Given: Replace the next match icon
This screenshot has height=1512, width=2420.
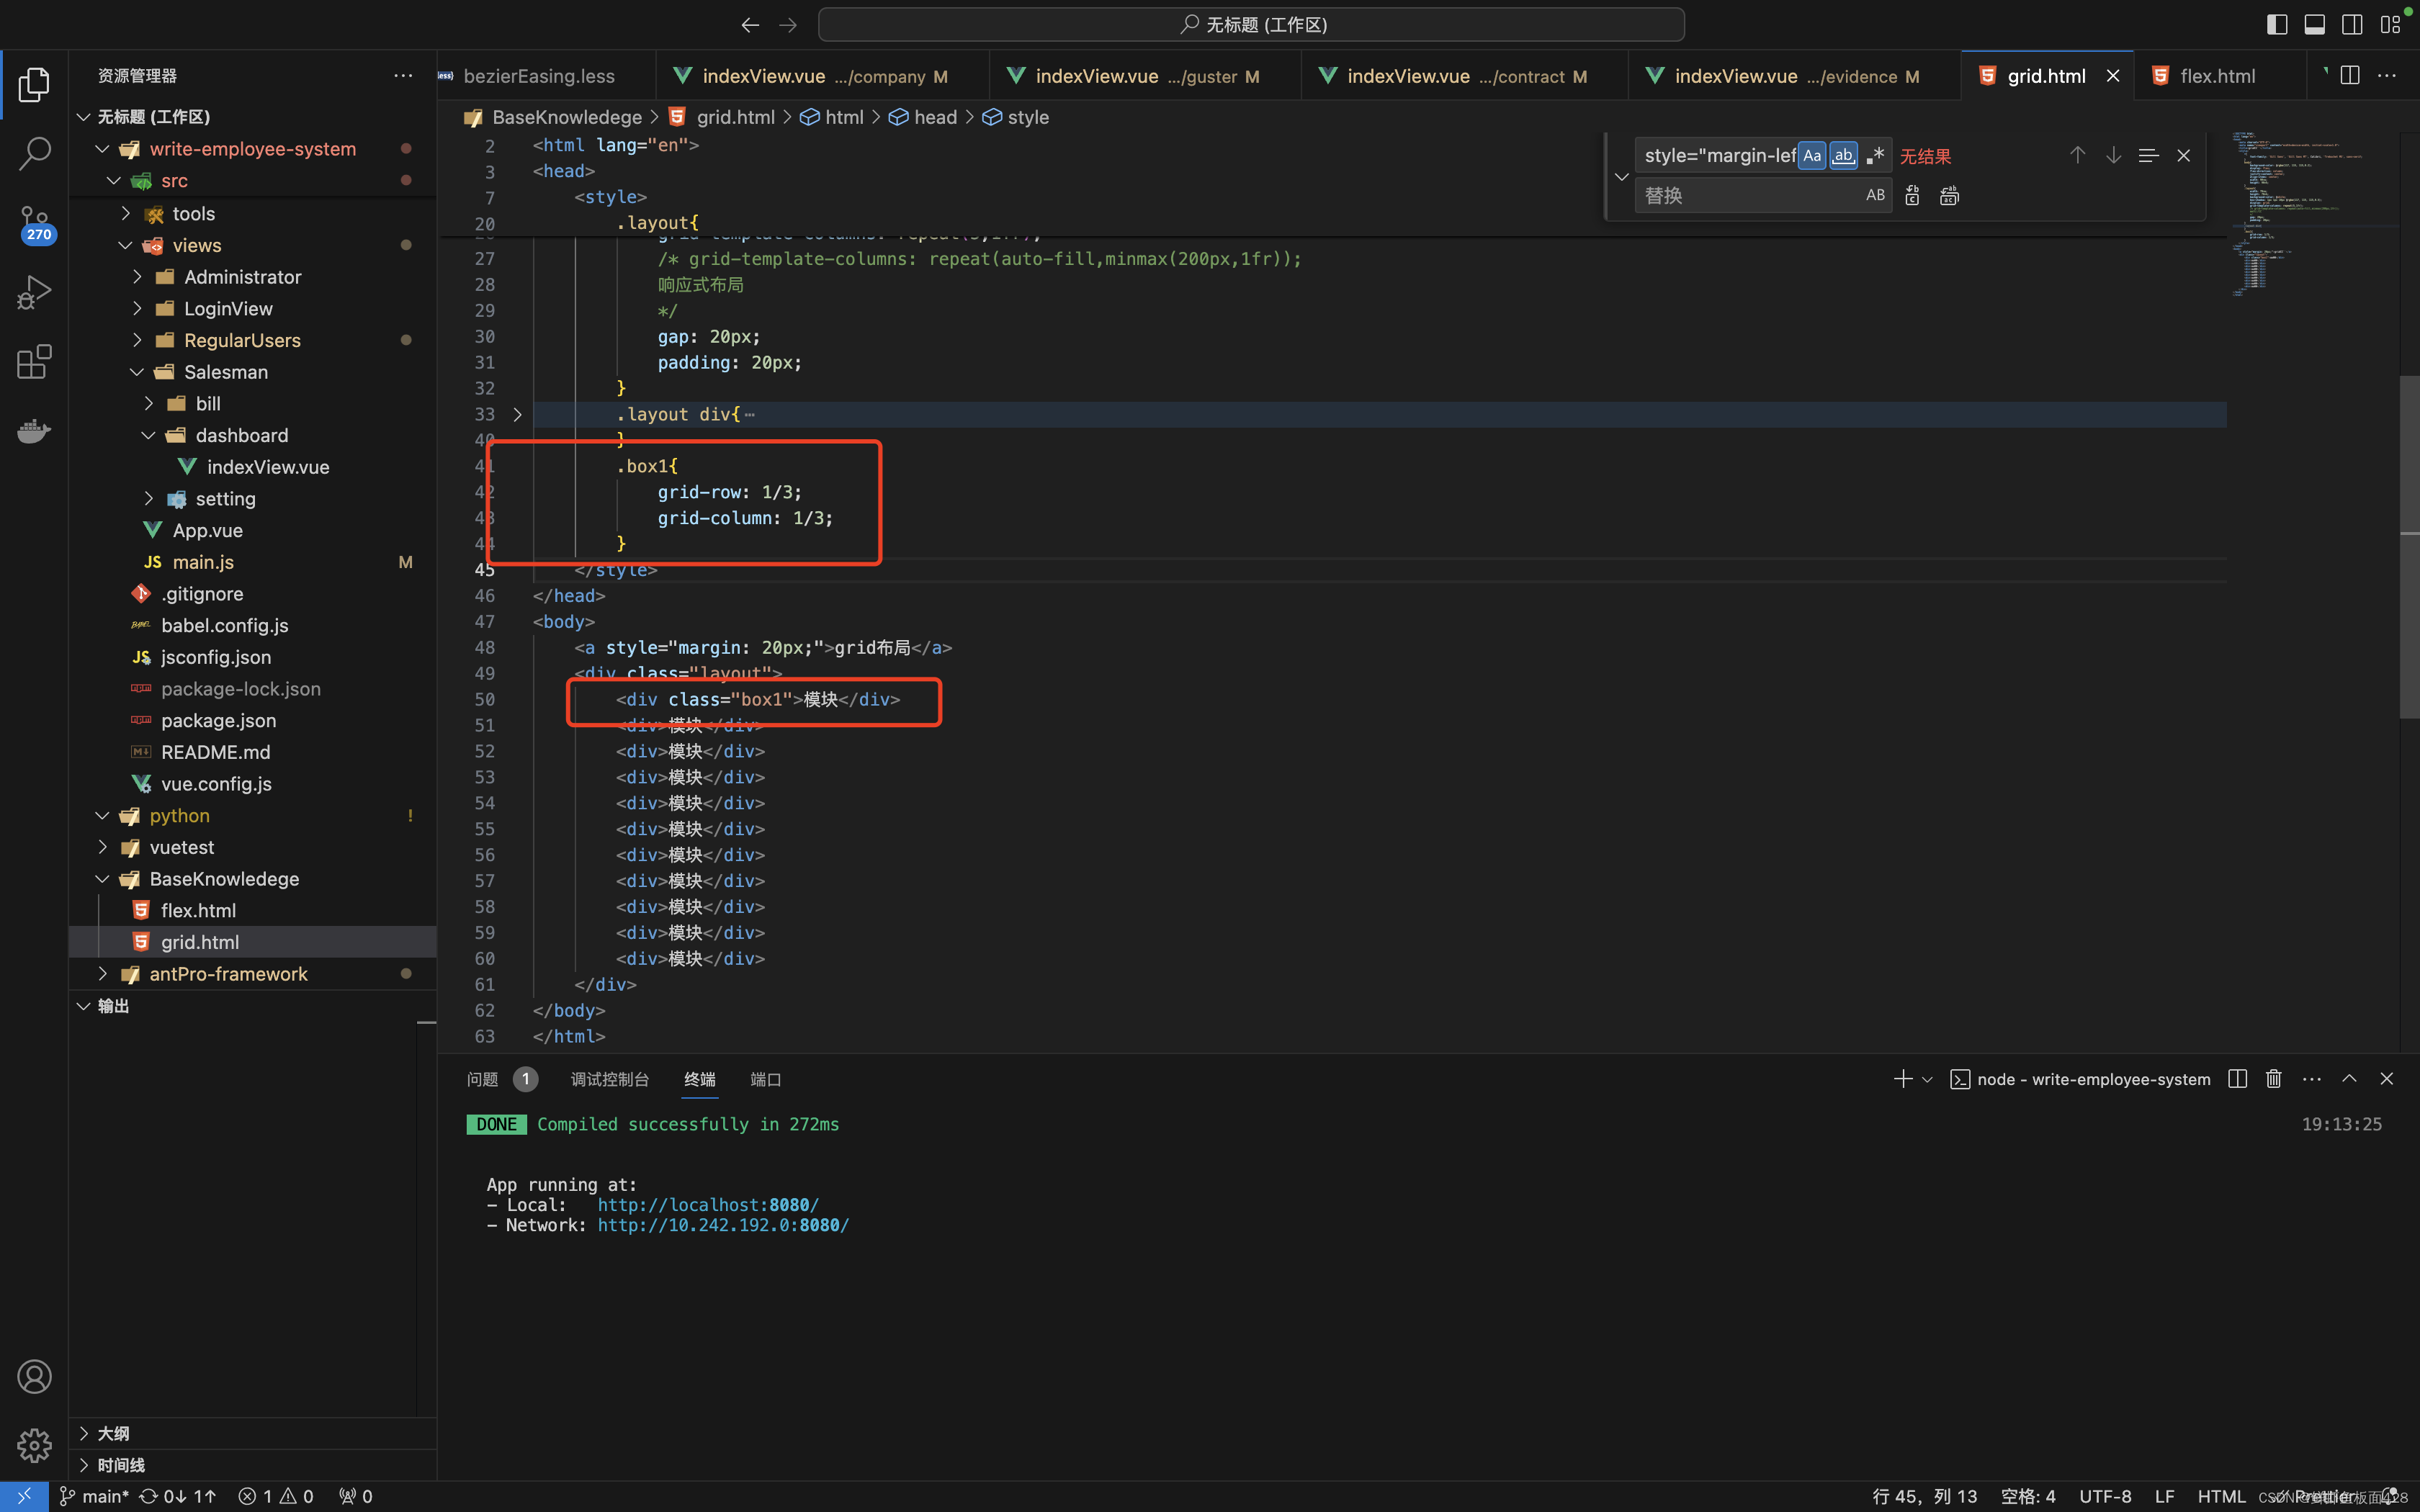Looking at the screenshot, I should click(1912, 195).
